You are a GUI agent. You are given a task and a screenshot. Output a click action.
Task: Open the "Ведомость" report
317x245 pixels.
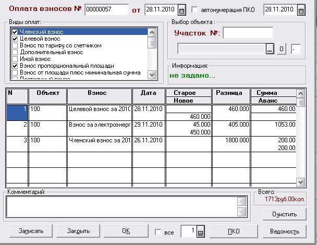click(284, 231)
